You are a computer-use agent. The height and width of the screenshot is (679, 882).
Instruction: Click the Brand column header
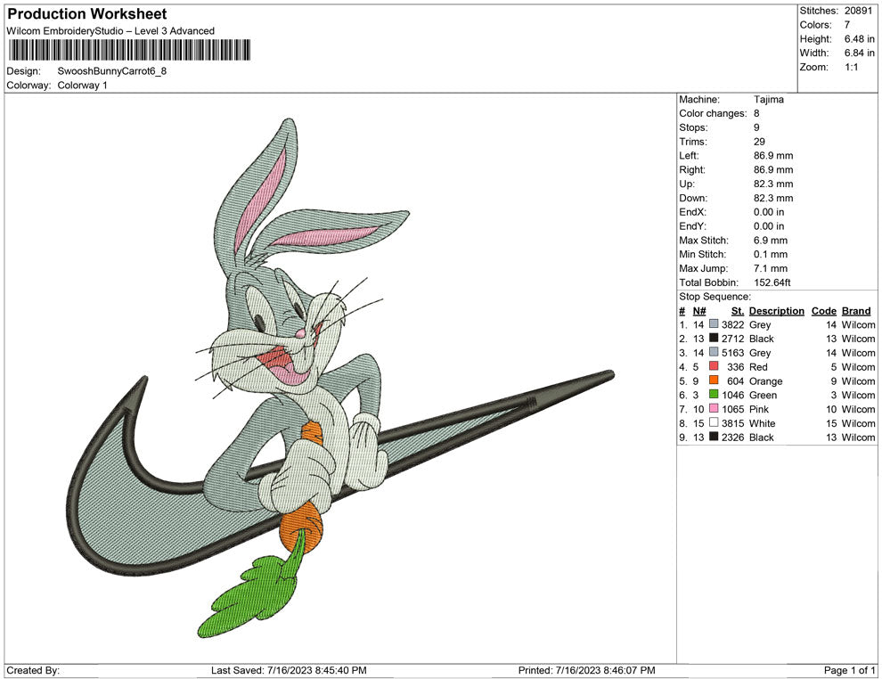click(x=856, y=311)
